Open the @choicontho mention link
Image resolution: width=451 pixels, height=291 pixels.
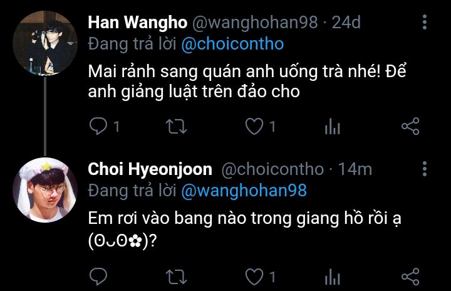[232, 44]
